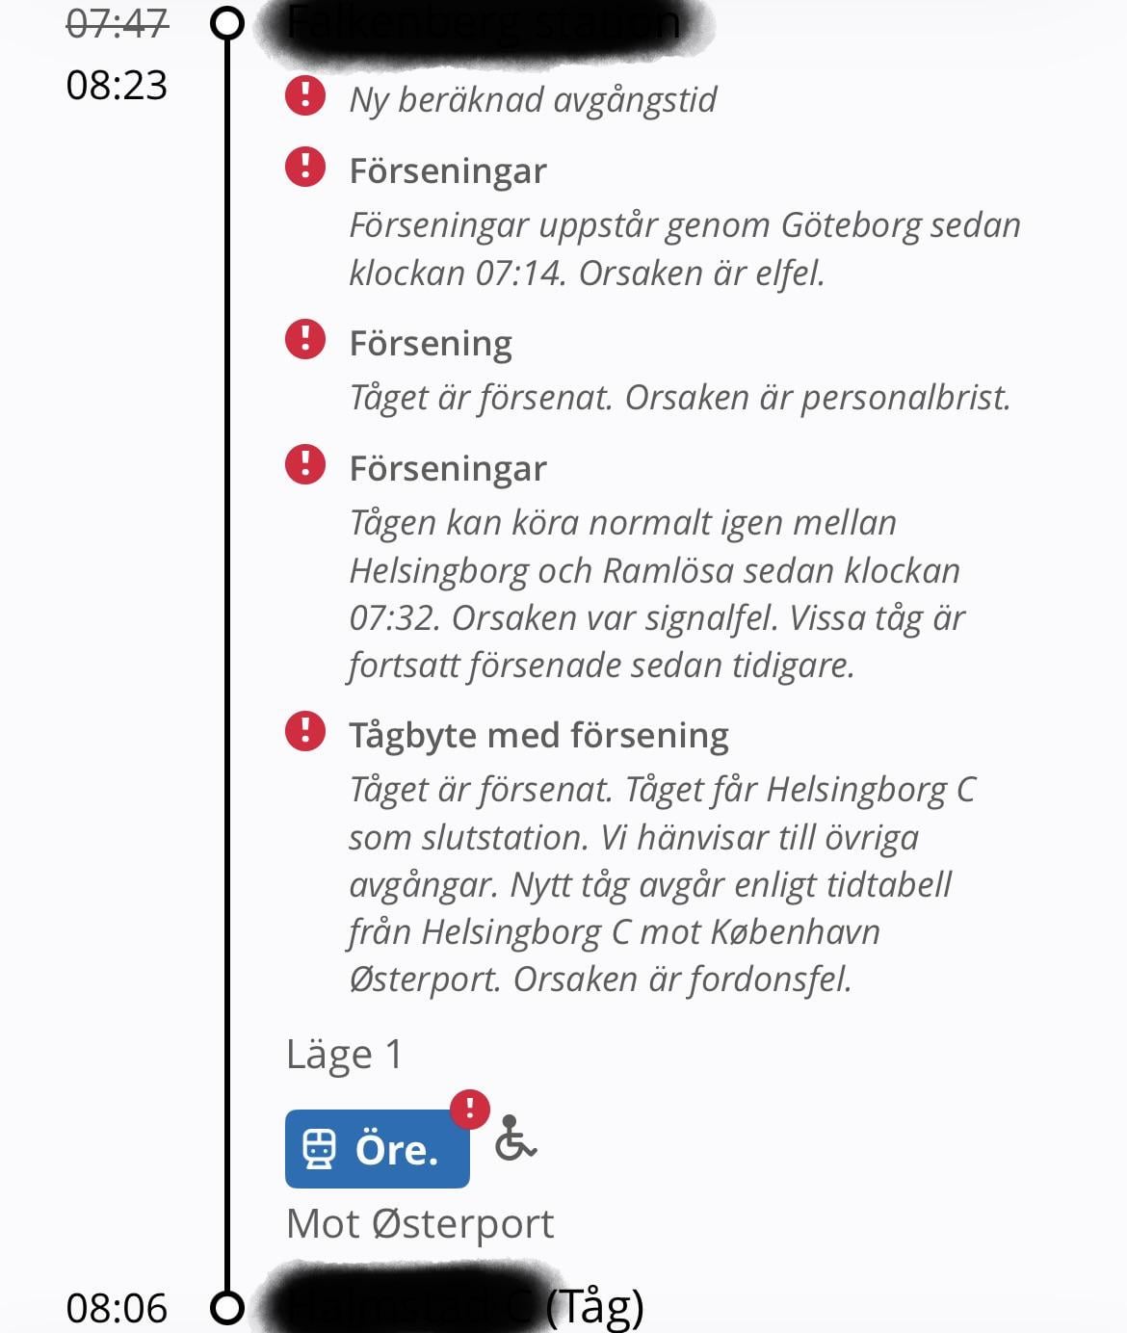Tap alert icon beside "Tågbyte med försening"

(x=305, y=731)
